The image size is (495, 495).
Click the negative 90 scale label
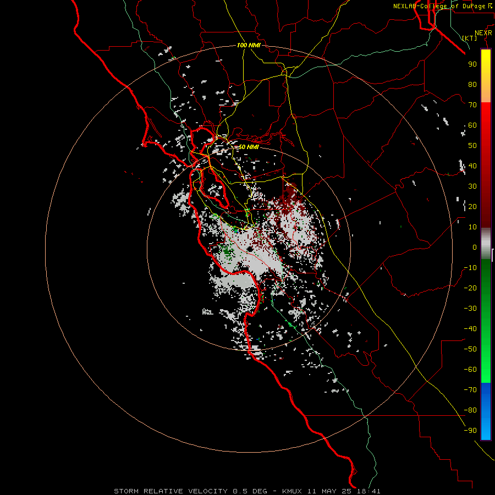470,431
